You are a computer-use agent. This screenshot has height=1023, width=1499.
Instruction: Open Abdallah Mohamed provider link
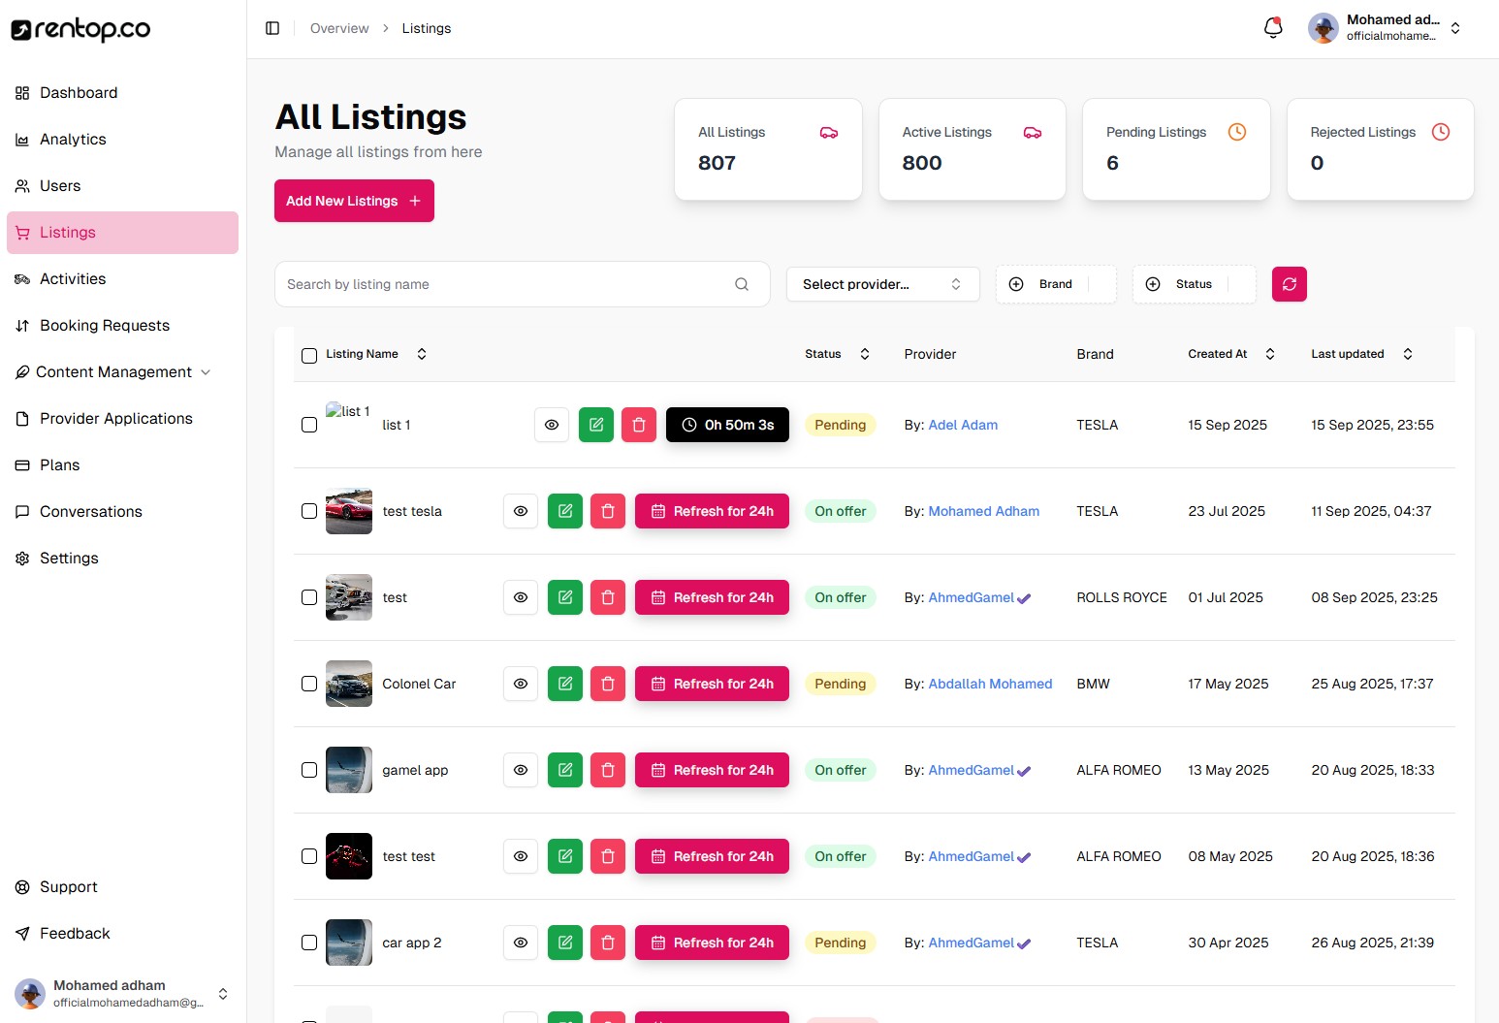tap(990, 684)
